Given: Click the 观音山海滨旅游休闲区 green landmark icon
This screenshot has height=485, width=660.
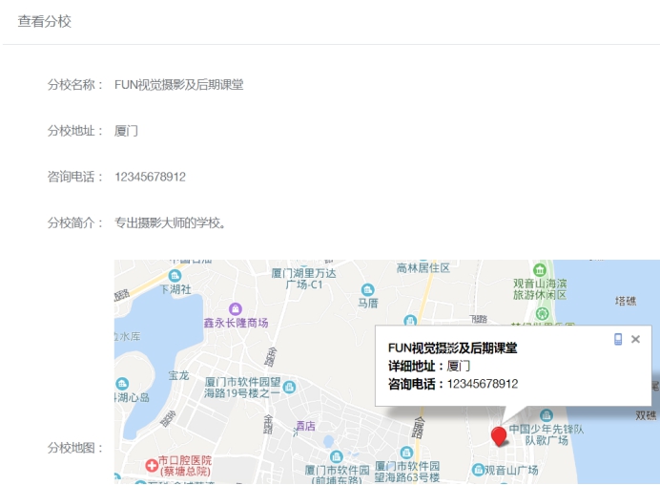Looking at the screenshot, I should click(540, 270).
